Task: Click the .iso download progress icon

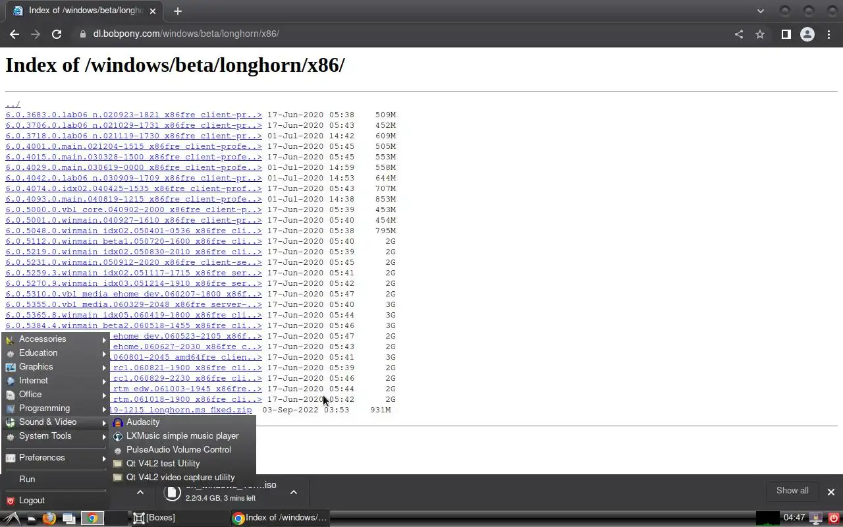Action: pos(172,492)
